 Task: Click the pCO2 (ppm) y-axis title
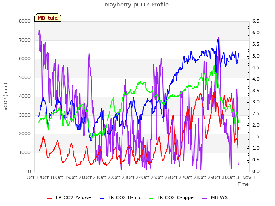point(6,97)
